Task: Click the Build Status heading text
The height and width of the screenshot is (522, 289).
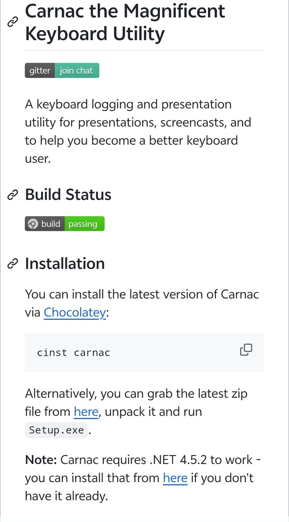Action: pyautogui.click(x=68, y=195)
